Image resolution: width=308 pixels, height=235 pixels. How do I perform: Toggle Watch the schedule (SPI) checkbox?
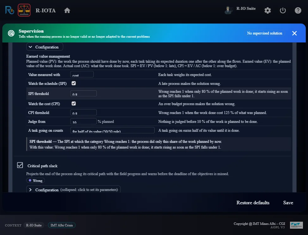click(x=74, y=83)
